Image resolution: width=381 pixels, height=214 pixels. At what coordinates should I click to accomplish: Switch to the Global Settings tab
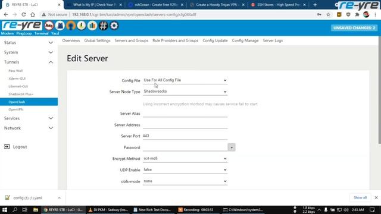point(97,40)
